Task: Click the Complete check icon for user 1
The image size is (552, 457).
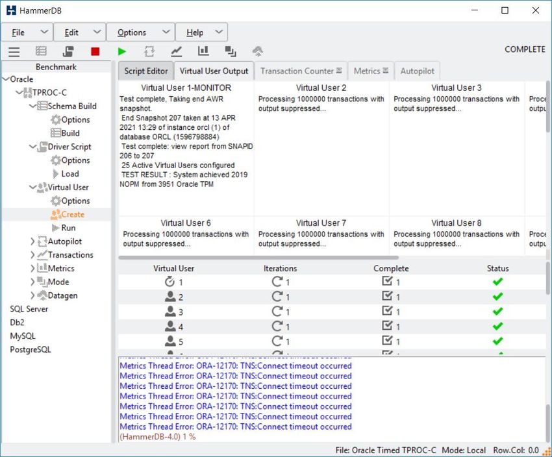Action: click(x=387, y=281)
